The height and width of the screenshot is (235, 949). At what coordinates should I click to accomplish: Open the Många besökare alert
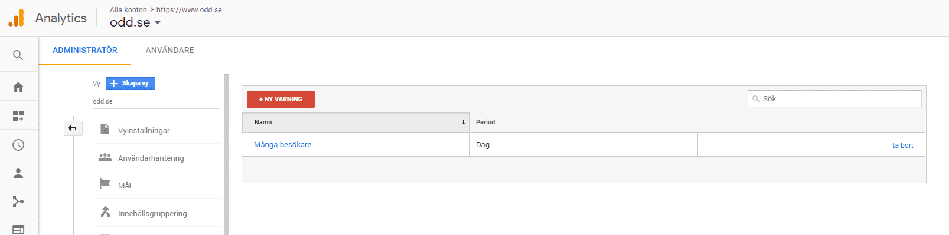click(282, 144)
